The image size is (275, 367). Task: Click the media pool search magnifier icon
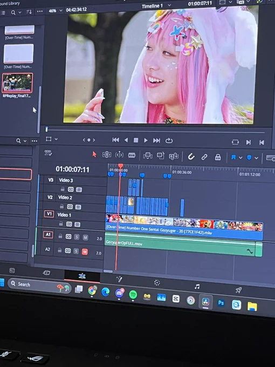(x=13, y=12)
